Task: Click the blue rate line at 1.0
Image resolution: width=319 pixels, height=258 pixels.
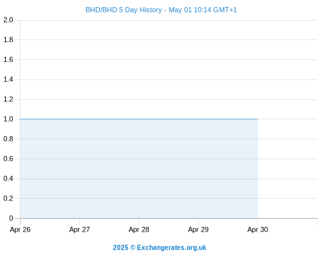Action: click(139, 119)
